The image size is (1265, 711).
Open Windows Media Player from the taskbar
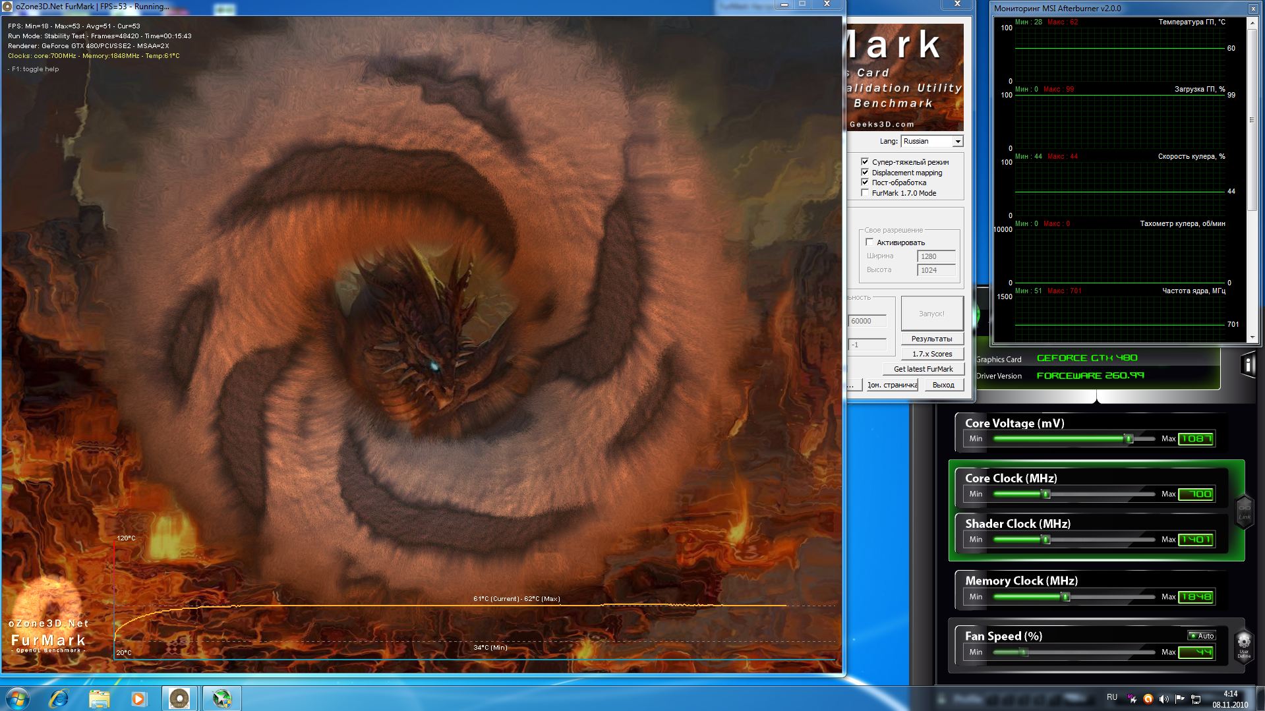tap(138, 698)
